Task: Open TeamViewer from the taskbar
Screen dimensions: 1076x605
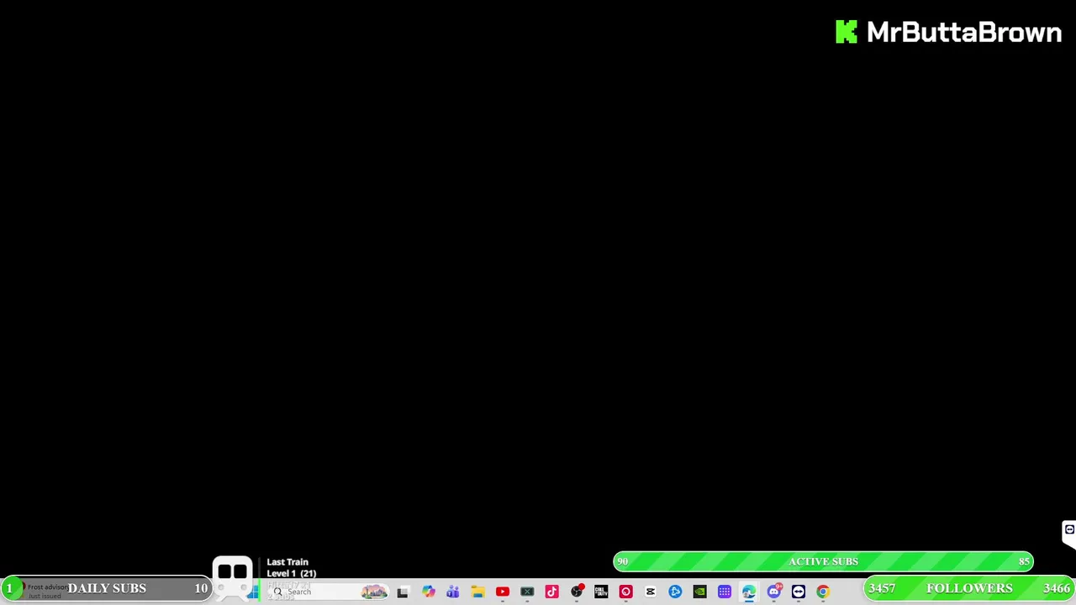Action: click(799, 592)
